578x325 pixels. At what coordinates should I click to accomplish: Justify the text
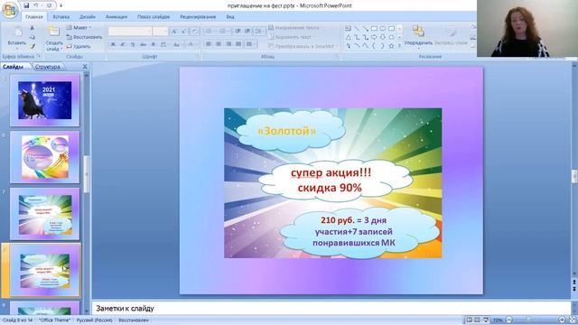click(x=238, y=44)
